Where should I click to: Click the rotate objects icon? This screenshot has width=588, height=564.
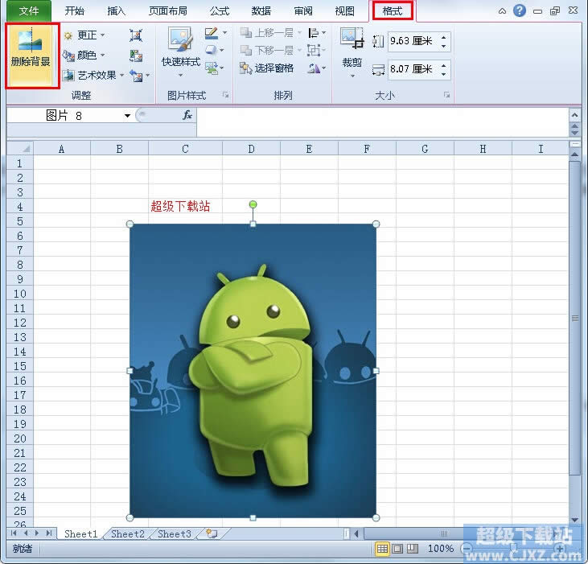click(315, 68)
